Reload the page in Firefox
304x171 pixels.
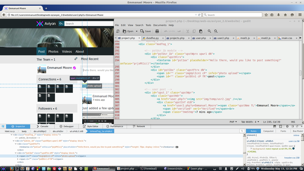pyautogui.click(x=199, y=15)
